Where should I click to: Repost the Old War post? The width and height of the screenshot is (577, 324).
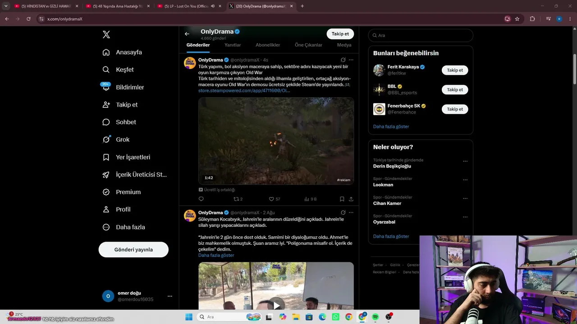pyautogui.click(x=238, y=199)
